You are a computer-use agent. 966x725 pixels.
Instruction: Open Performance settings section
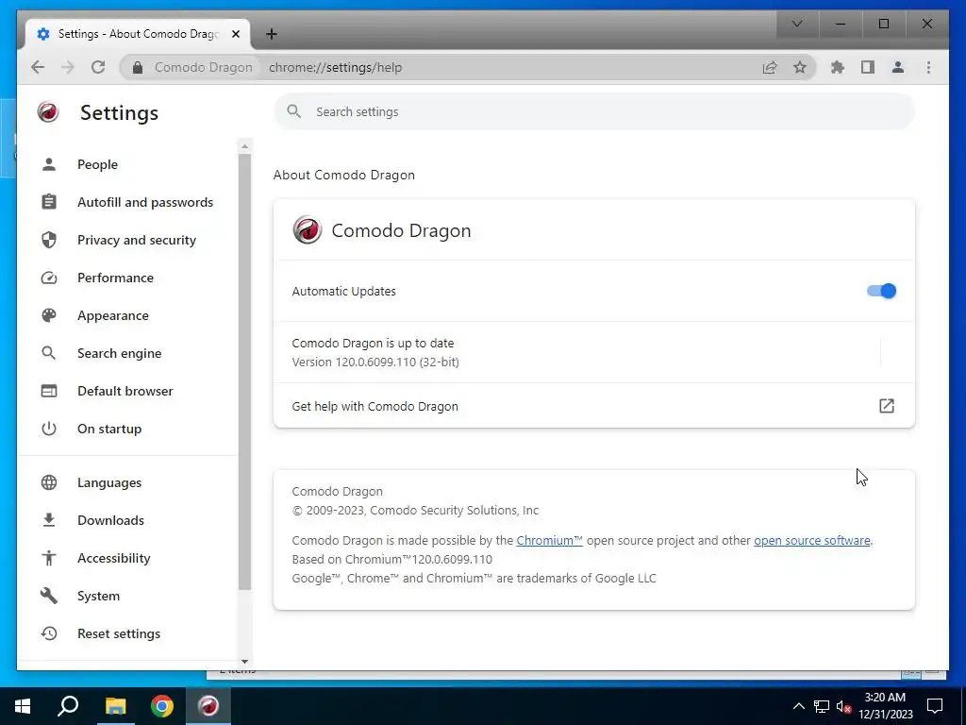127,278
